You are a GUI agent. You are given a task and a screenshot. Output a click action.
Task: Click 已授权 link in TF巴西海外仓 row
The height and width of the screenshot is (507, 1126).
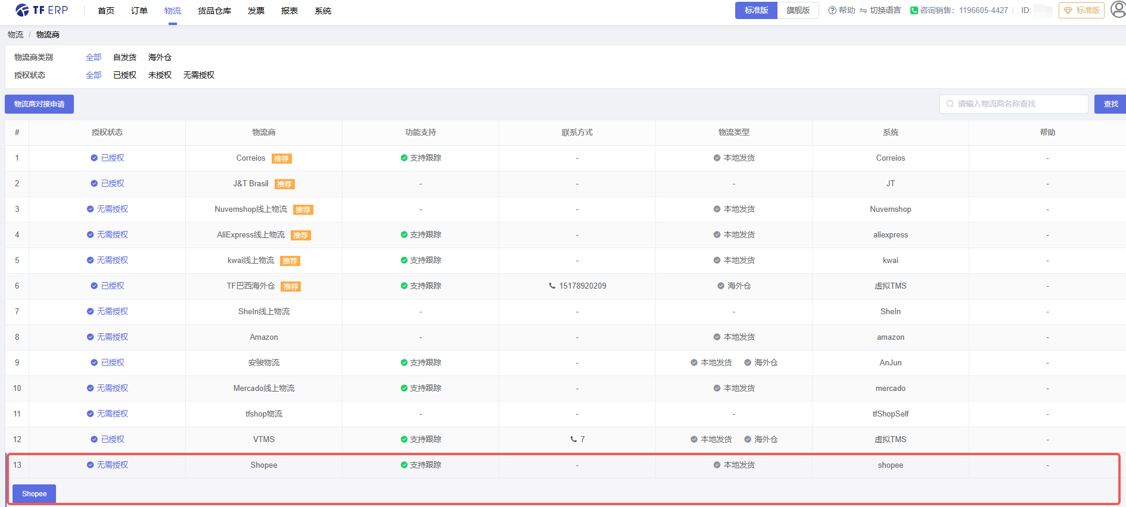pyautogui.click(x=113, y=286)
